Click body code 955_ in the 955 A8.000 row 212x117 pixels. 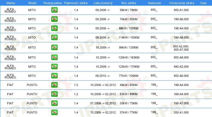click(x=154, y=57)
